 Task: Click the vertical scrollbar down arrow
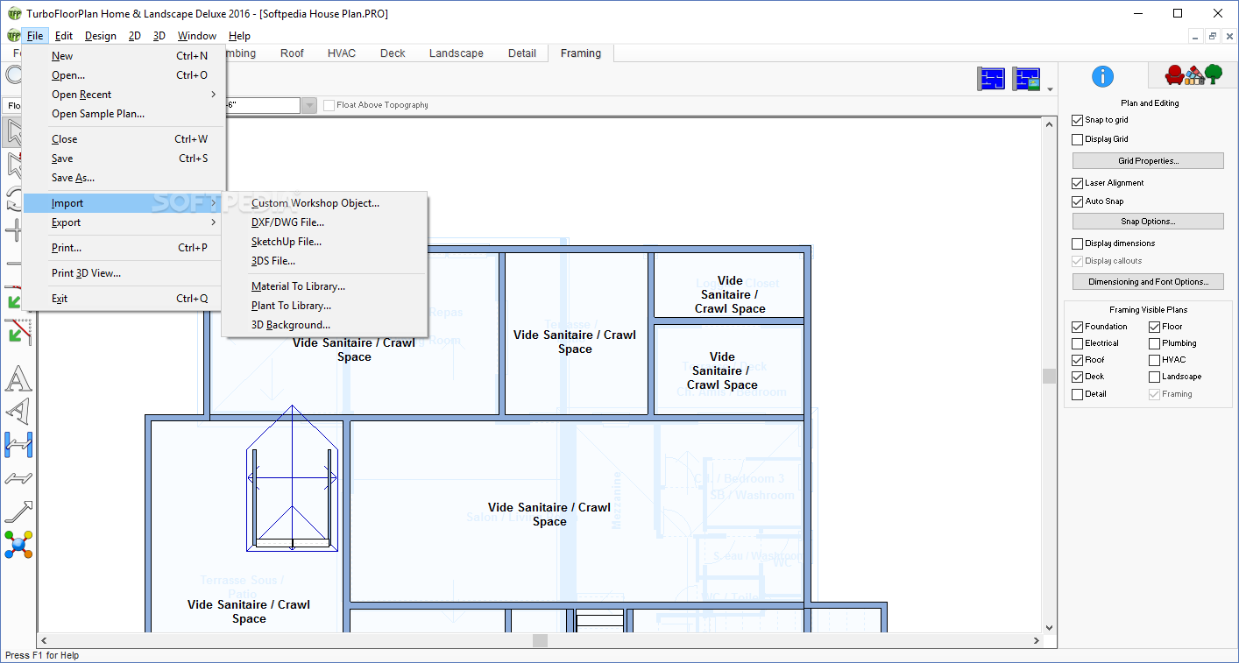click(x=1049, y=627)
